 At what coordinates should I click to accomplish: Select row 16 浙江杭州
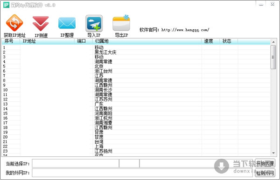point(136,118)
